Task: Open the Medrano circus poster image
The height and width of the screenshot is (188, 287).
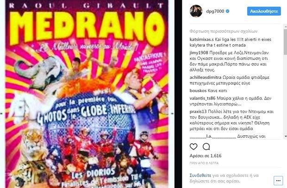Action: pos(87,94)
